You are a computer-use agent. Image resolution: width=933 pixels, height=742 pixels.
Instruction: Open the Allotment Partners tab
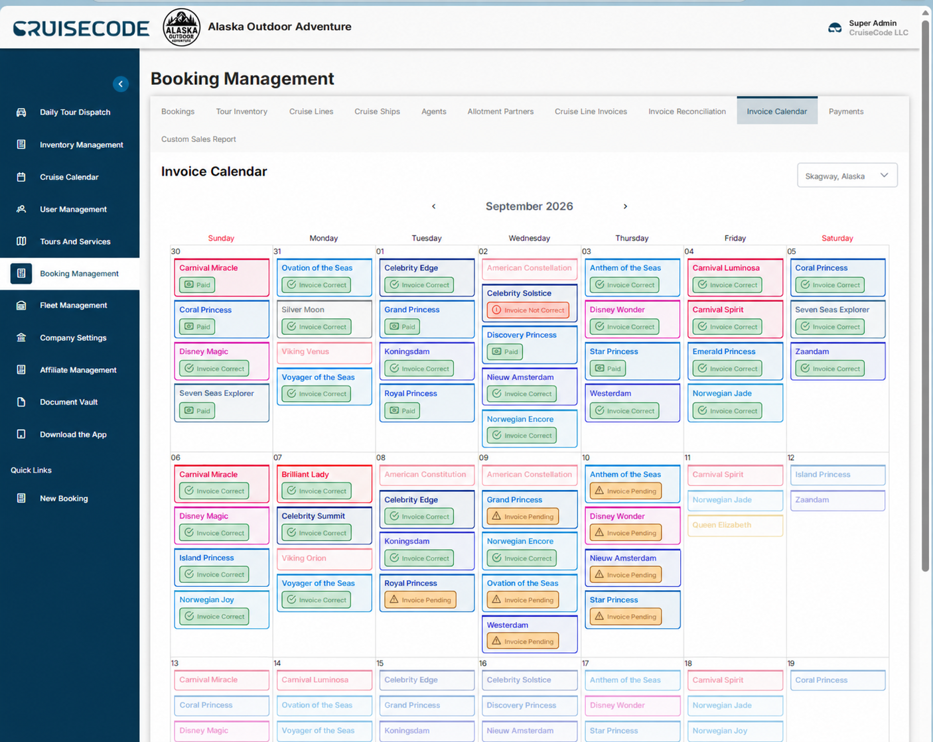500,111
